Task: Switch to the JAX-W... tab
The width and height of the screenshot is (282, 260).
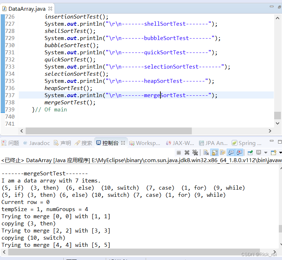Action: pyautogui.click(x=180, y=143)
